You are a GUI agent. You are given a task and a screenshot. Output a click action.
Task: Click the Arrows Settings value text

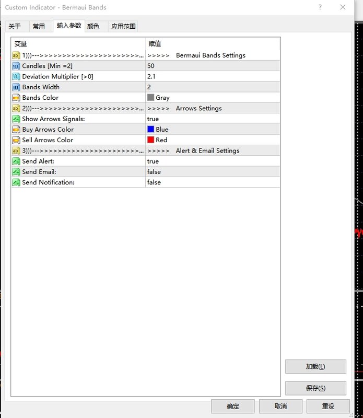(x=199, y=108)
